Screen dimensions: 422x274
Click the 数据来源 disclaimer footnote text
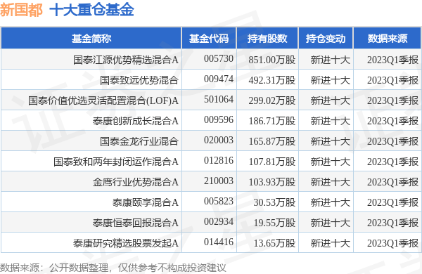(x=113, y=268)
